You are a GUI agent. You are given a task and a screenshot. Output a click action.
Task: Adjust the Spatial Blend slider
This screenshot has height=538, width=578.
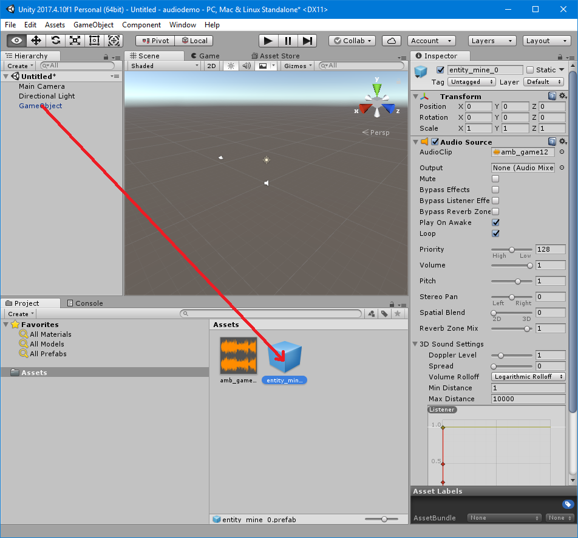click(512, 313)
